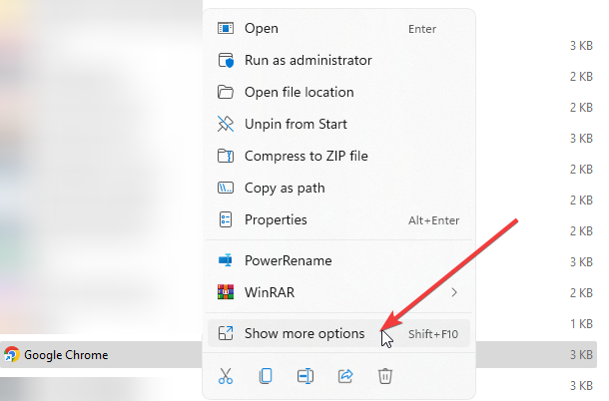The image size is (609, 401).
Task: Select Copy as path
Action: pos(338,188)
